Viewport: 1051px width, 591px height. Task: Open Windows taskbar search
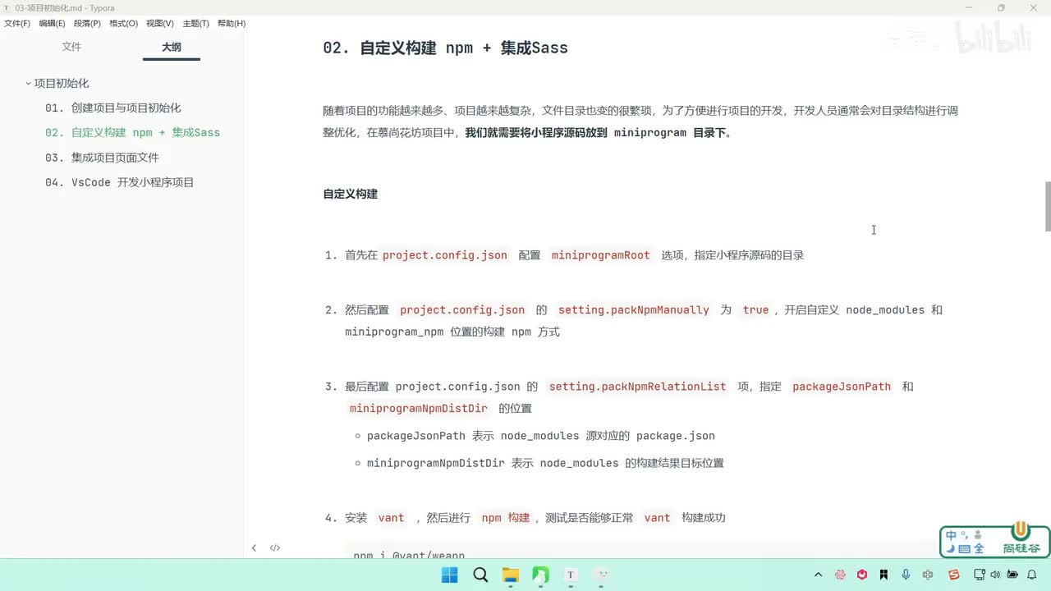pyautogui.click(x=480, y=575)
